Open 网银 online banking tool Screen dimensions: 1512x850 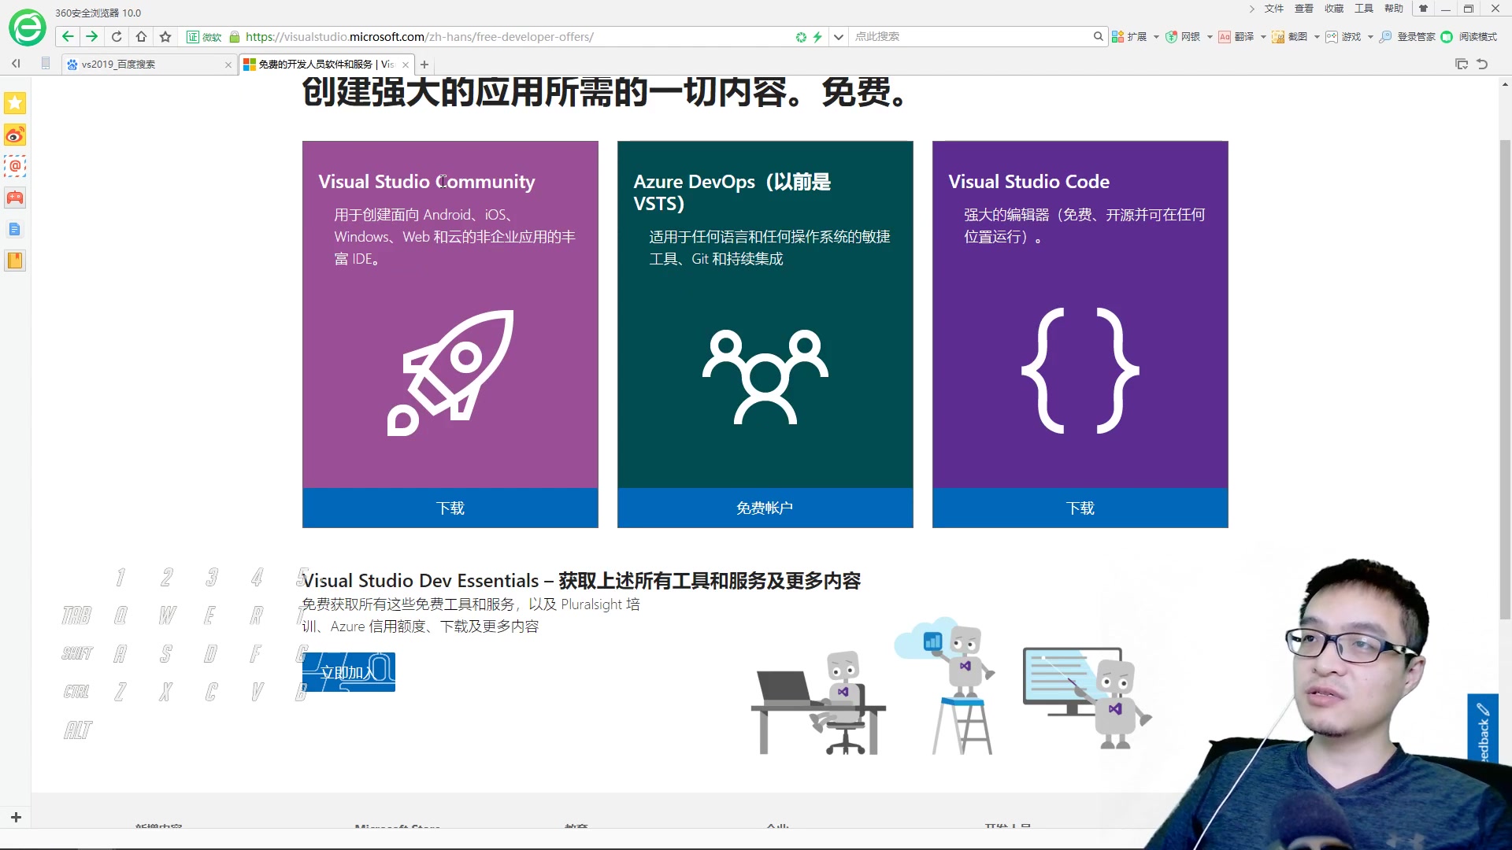[x=1183, y=37]
